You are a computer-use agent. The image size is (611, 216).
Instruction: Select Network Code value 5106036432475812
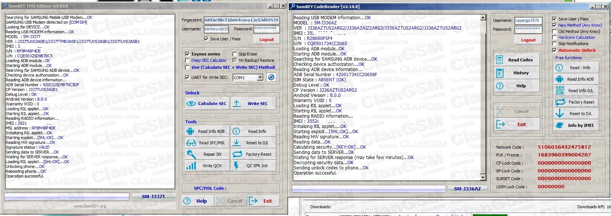564,147
